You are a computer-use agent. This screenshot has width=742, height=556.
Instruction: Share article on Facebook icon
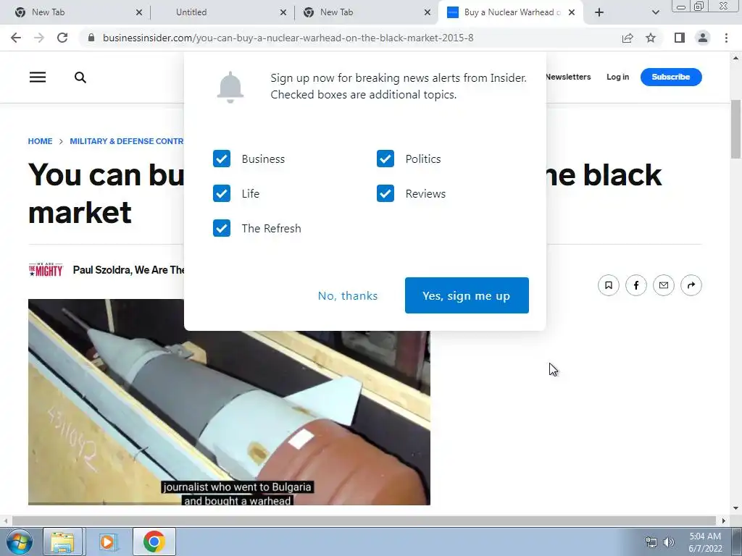(636, 285)
